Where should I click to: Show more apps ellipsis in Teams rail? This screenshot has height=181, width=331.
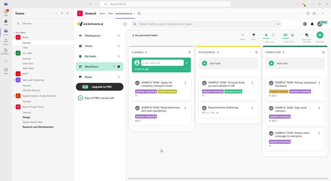coord(6,61)
